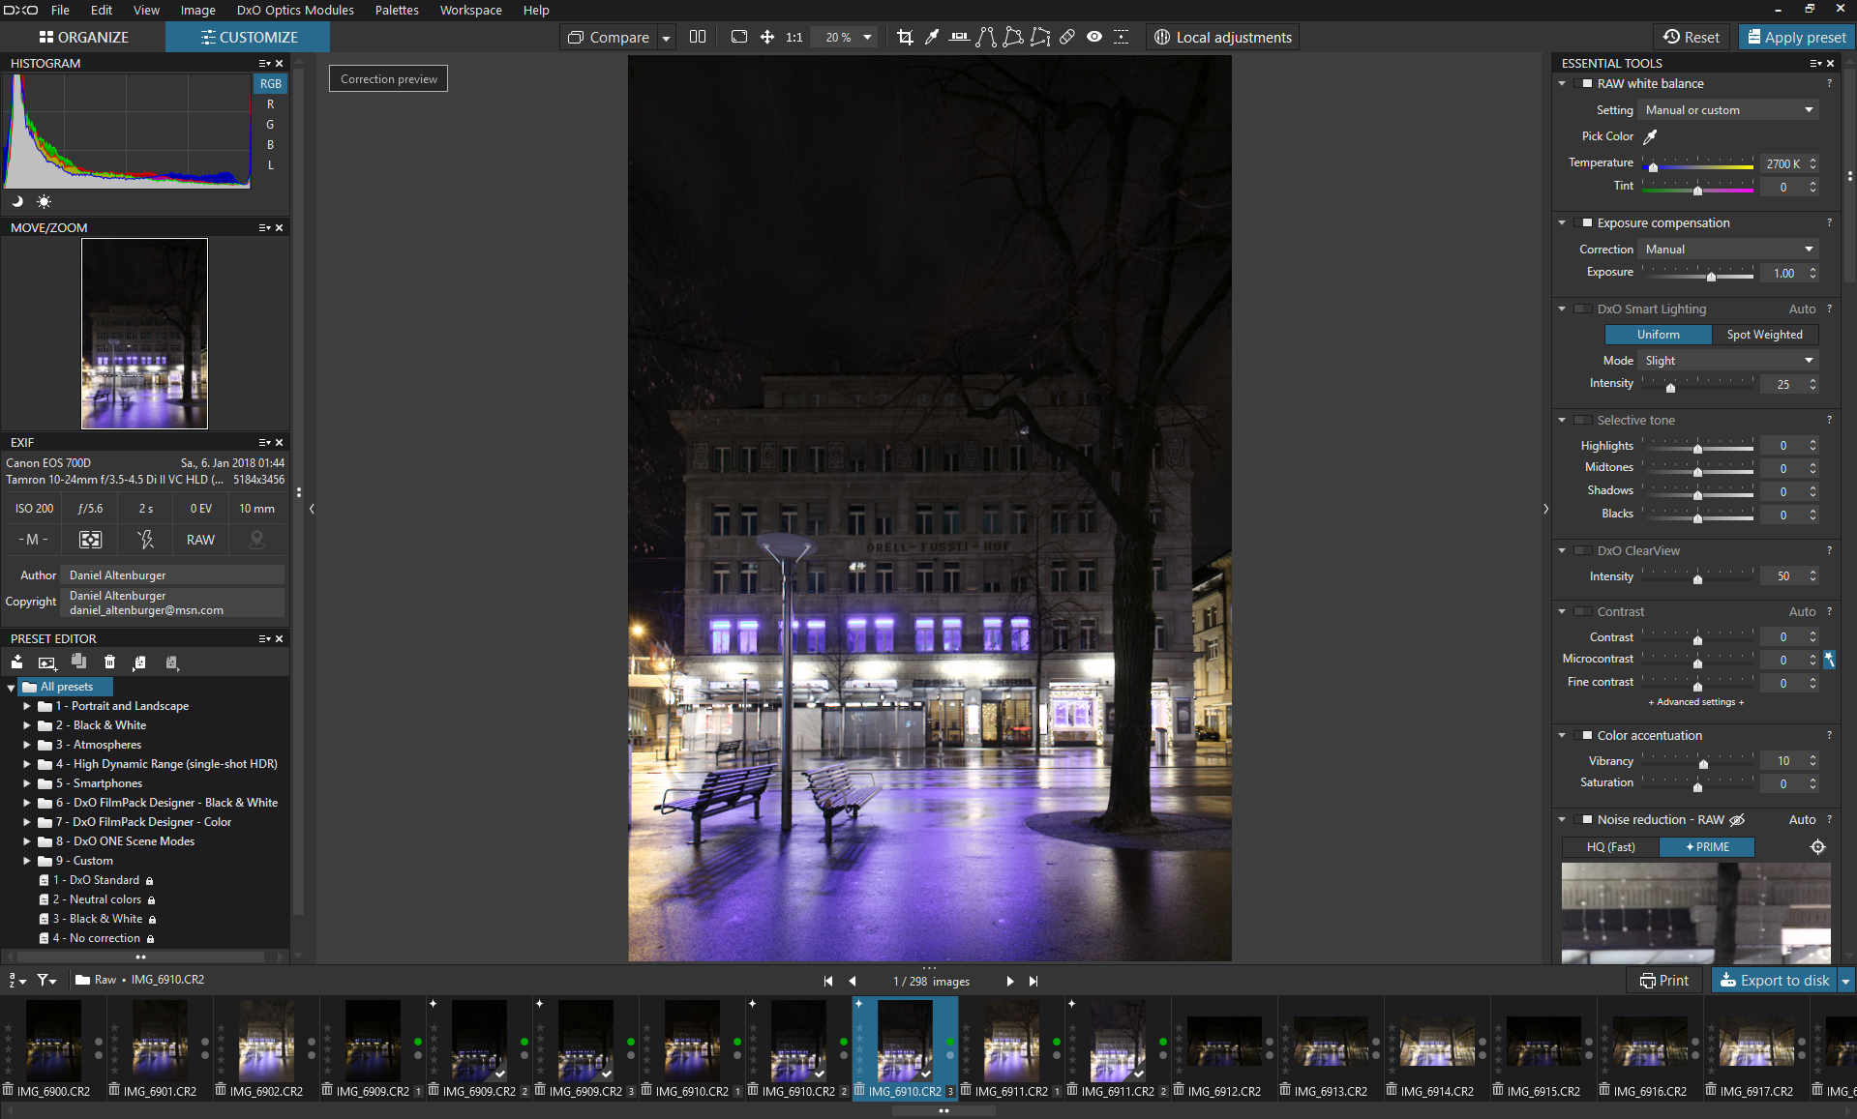Click the Author input field
The image size is (1857, 1119).
[x=174, y=575]
